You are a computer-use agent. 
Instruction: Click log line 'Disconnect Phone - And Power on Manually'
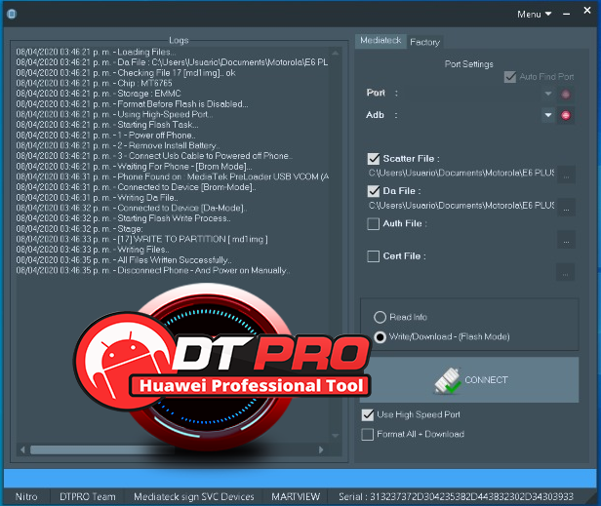[x=153, y=270]
